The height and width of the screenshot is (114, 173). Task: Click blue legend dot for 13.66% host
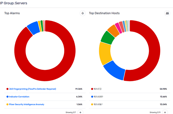pos(92,97)
